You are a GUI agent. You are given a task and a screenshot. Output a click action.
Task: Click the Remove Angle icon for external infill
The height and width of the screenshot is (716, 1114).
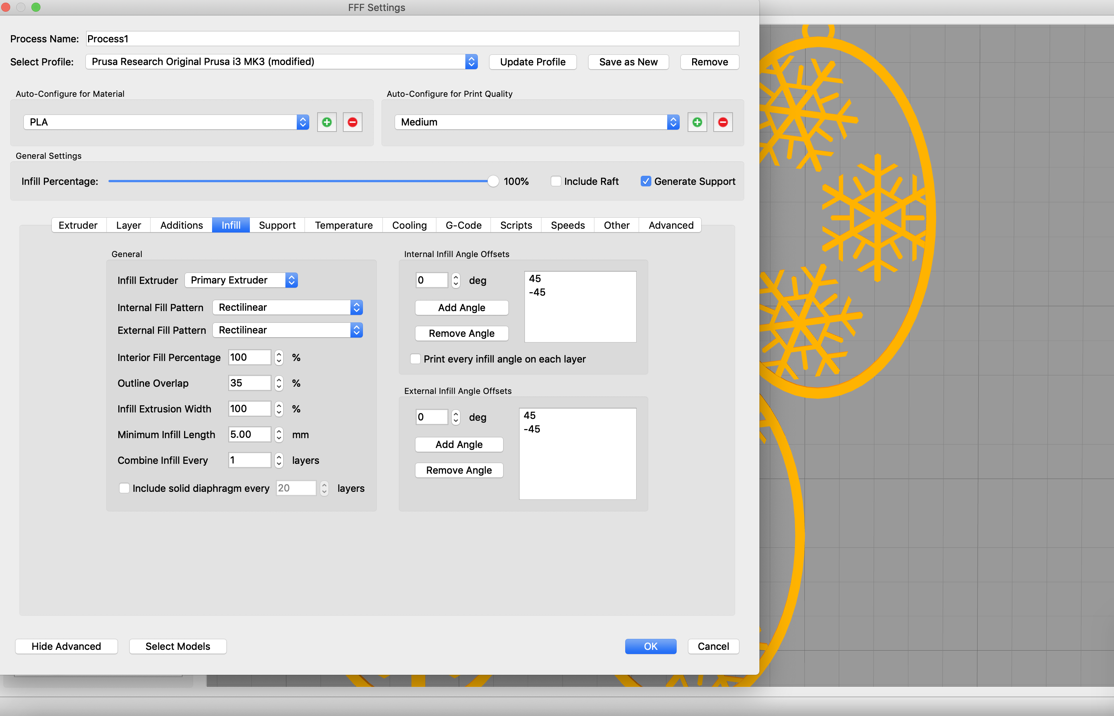pos(460,470)
